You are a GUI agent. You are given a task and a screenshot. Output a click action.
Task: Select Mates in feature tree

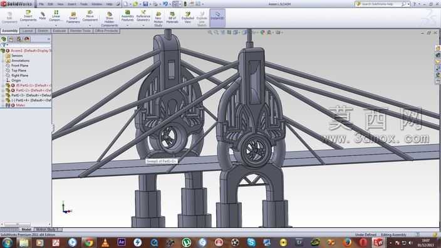(x=20, y=105)
